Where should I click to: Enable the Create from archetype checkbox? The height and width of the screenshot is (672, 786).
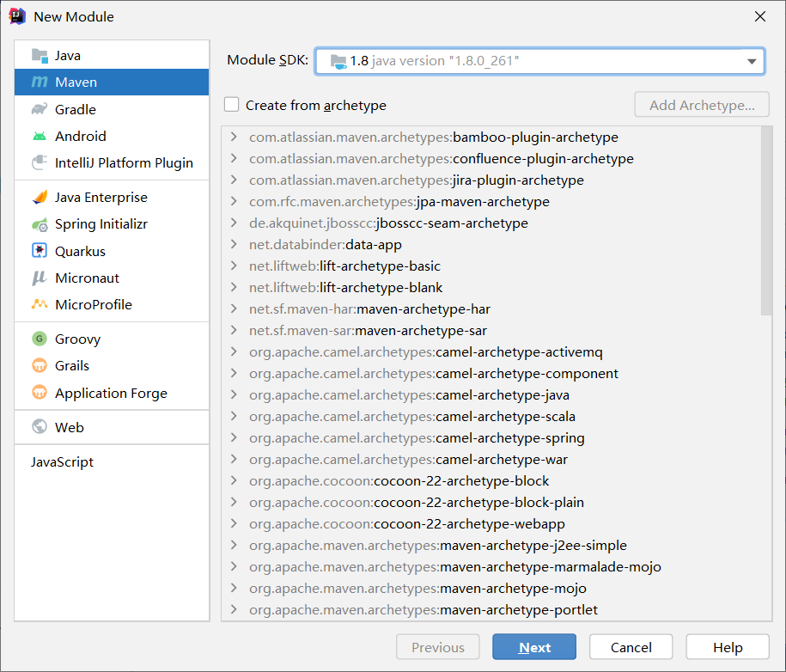(231, 104)
